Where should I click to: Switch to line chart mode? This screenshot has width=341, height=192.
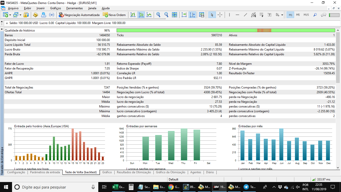[x=149, y=15]
